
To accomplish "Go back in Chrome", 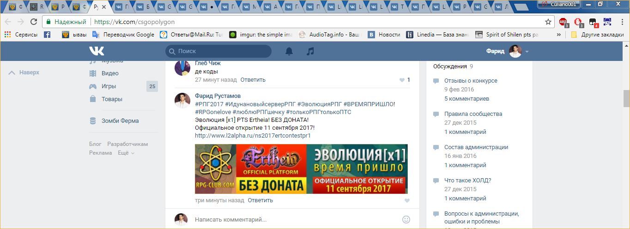I will (x=8, y=22).
